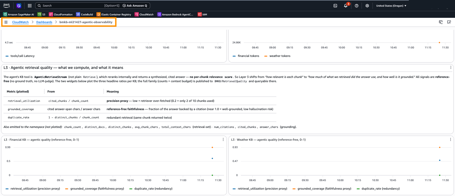Open the CodeBuild favorite shortcut
The height and width of the screenshot is (196, 455).
click(x=84, y=14)
